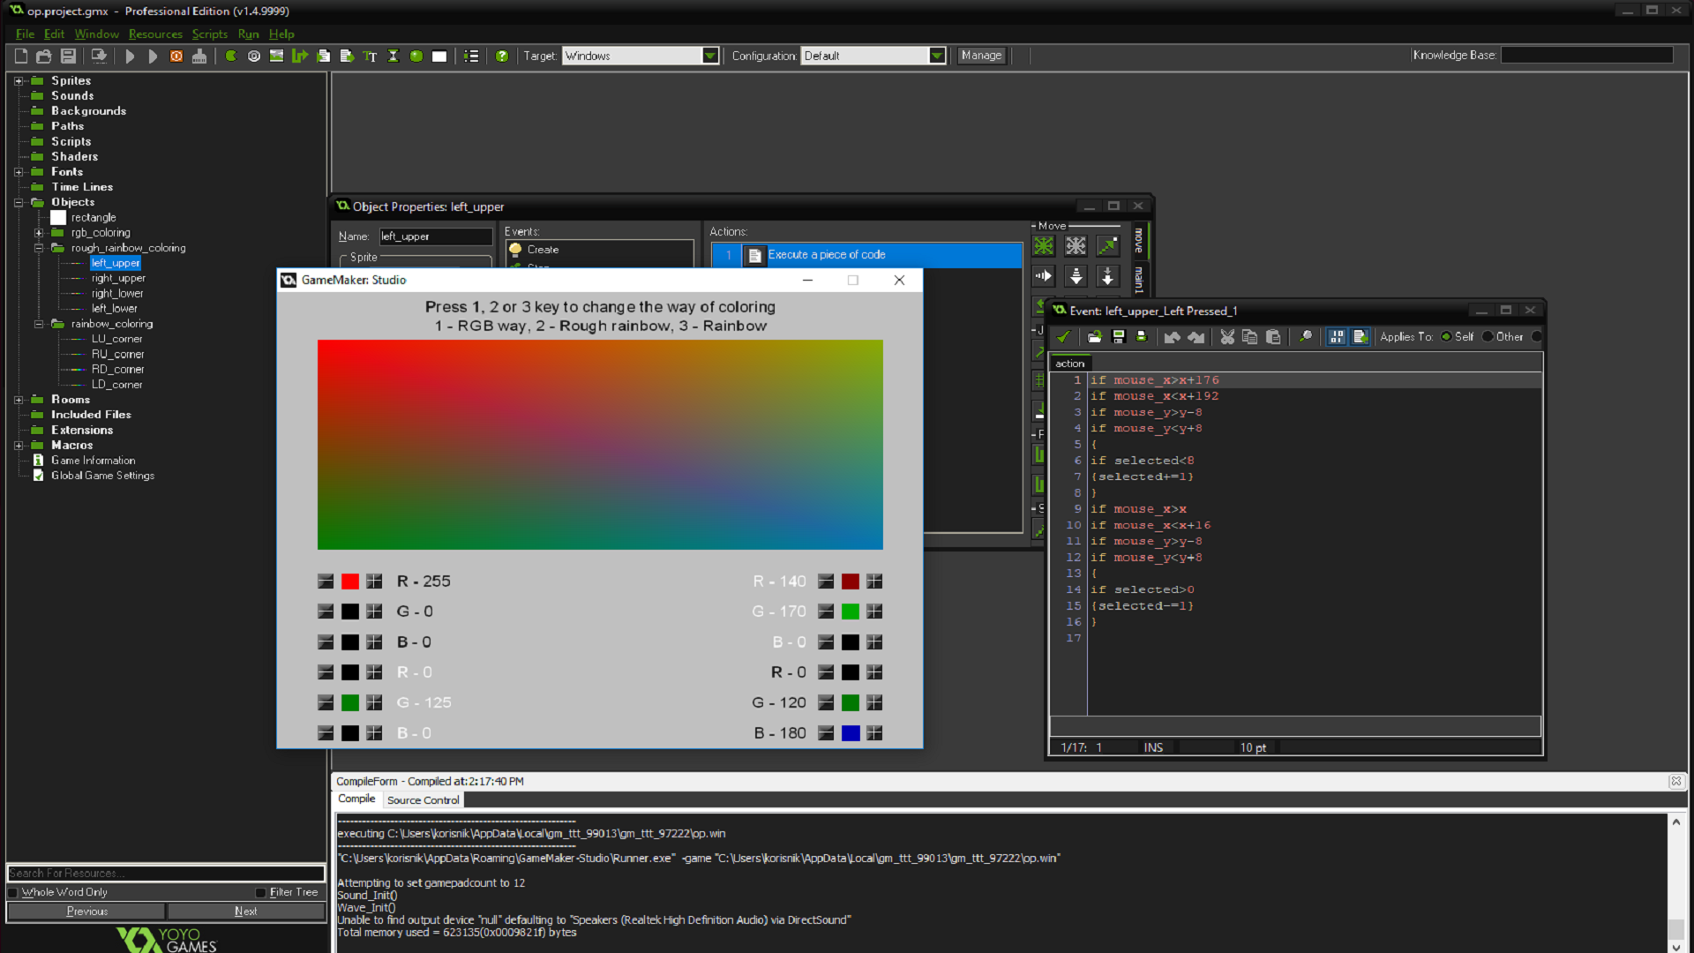This screenshot has width=1694, height=953.
Task: Expand the Rooms folder in resource tree
Action: (19, 399)
